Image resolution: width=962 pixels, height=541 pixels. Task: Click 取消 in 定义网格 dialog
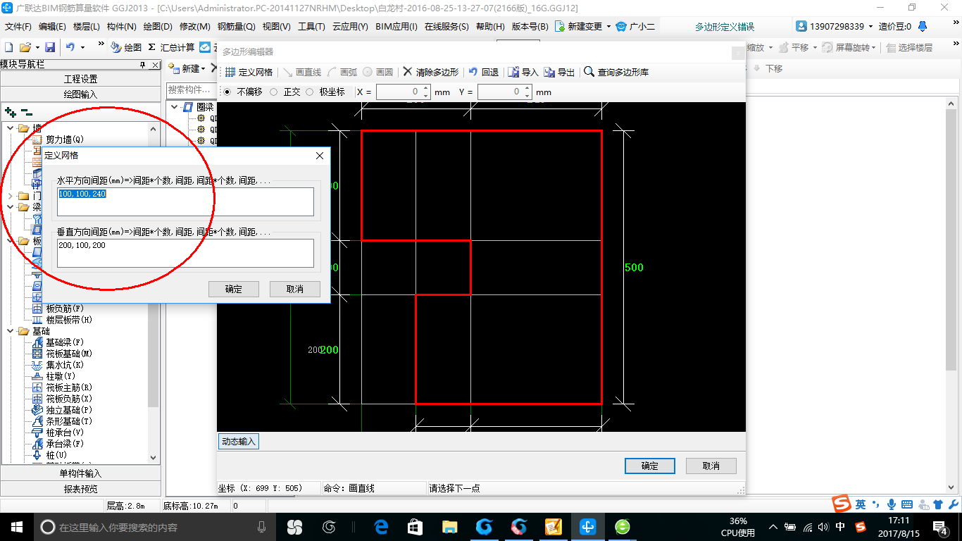pos(295,289)
